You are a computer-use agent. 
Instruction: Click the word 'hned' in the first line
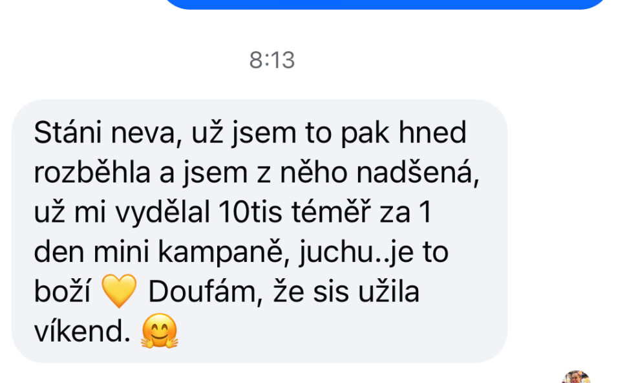pos(432,132)
